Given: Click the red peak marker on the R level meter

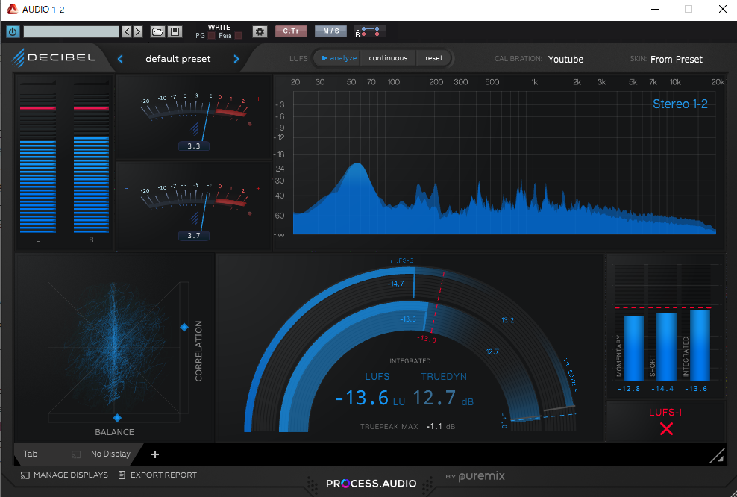Looking at the screenshot, I should point(91,108).
